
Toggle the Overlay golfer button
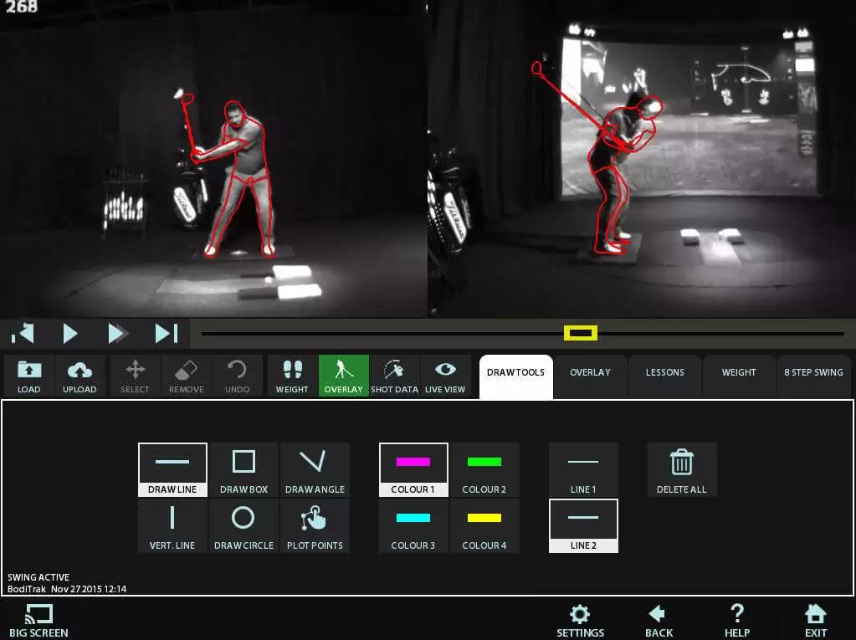point(343,376)
